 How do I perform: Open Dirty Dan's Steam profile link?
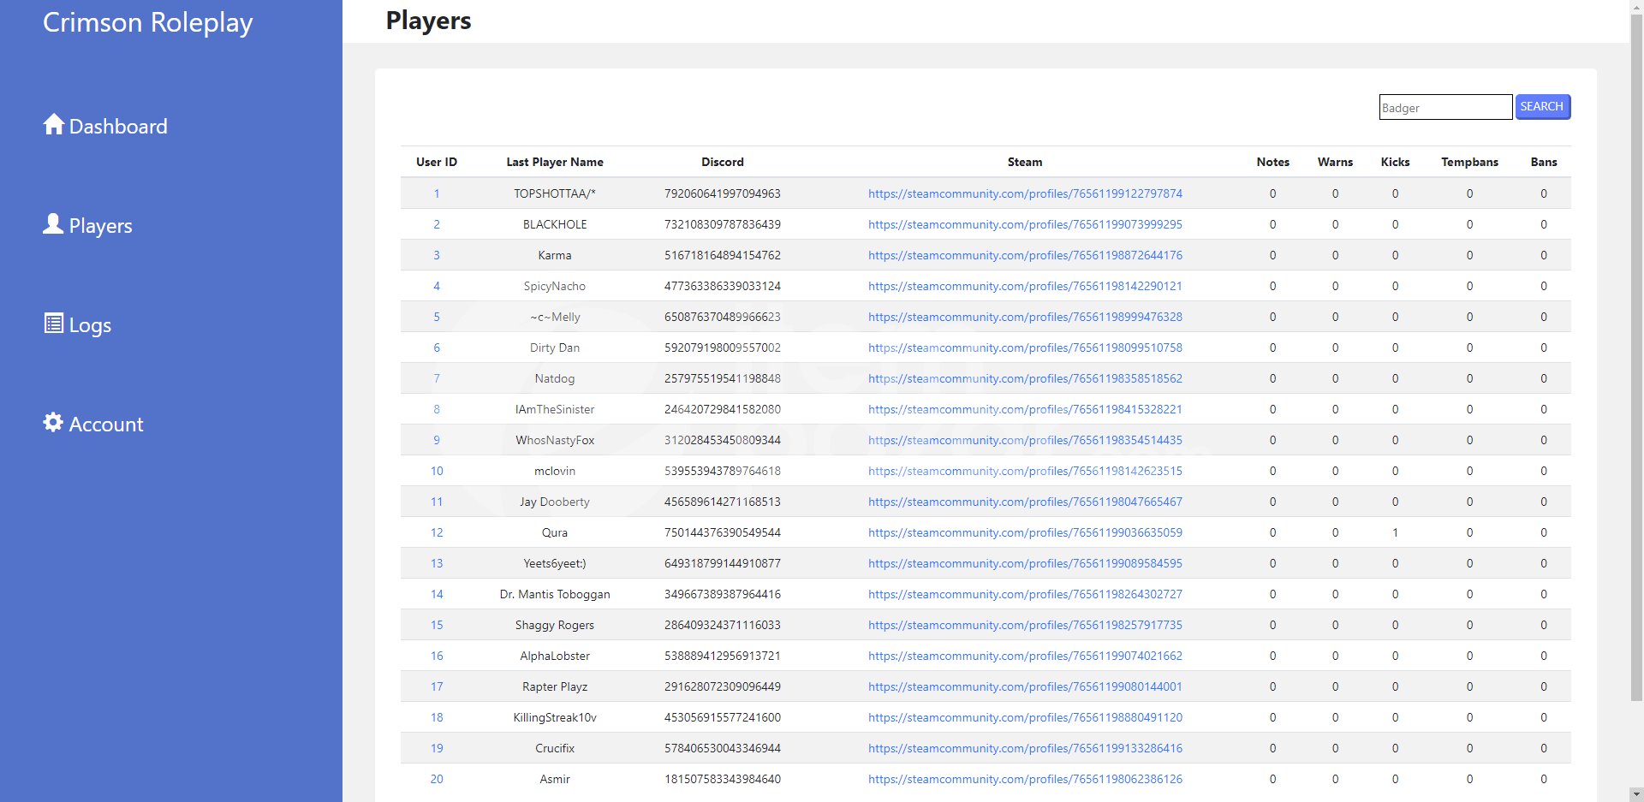(x=1025, y=348)
